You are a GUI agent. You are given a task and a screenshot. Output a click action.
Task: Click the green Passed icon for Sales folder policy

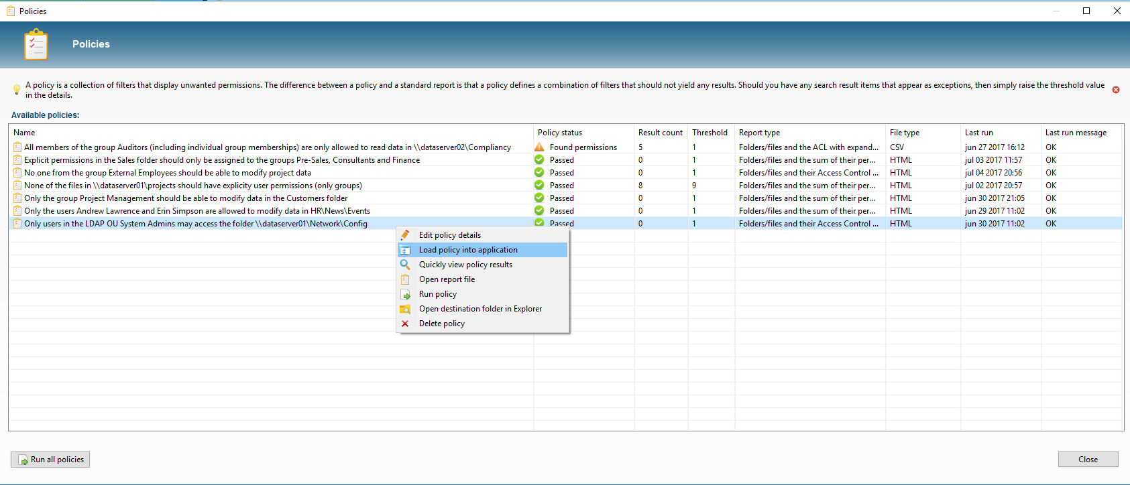point(539,160)
